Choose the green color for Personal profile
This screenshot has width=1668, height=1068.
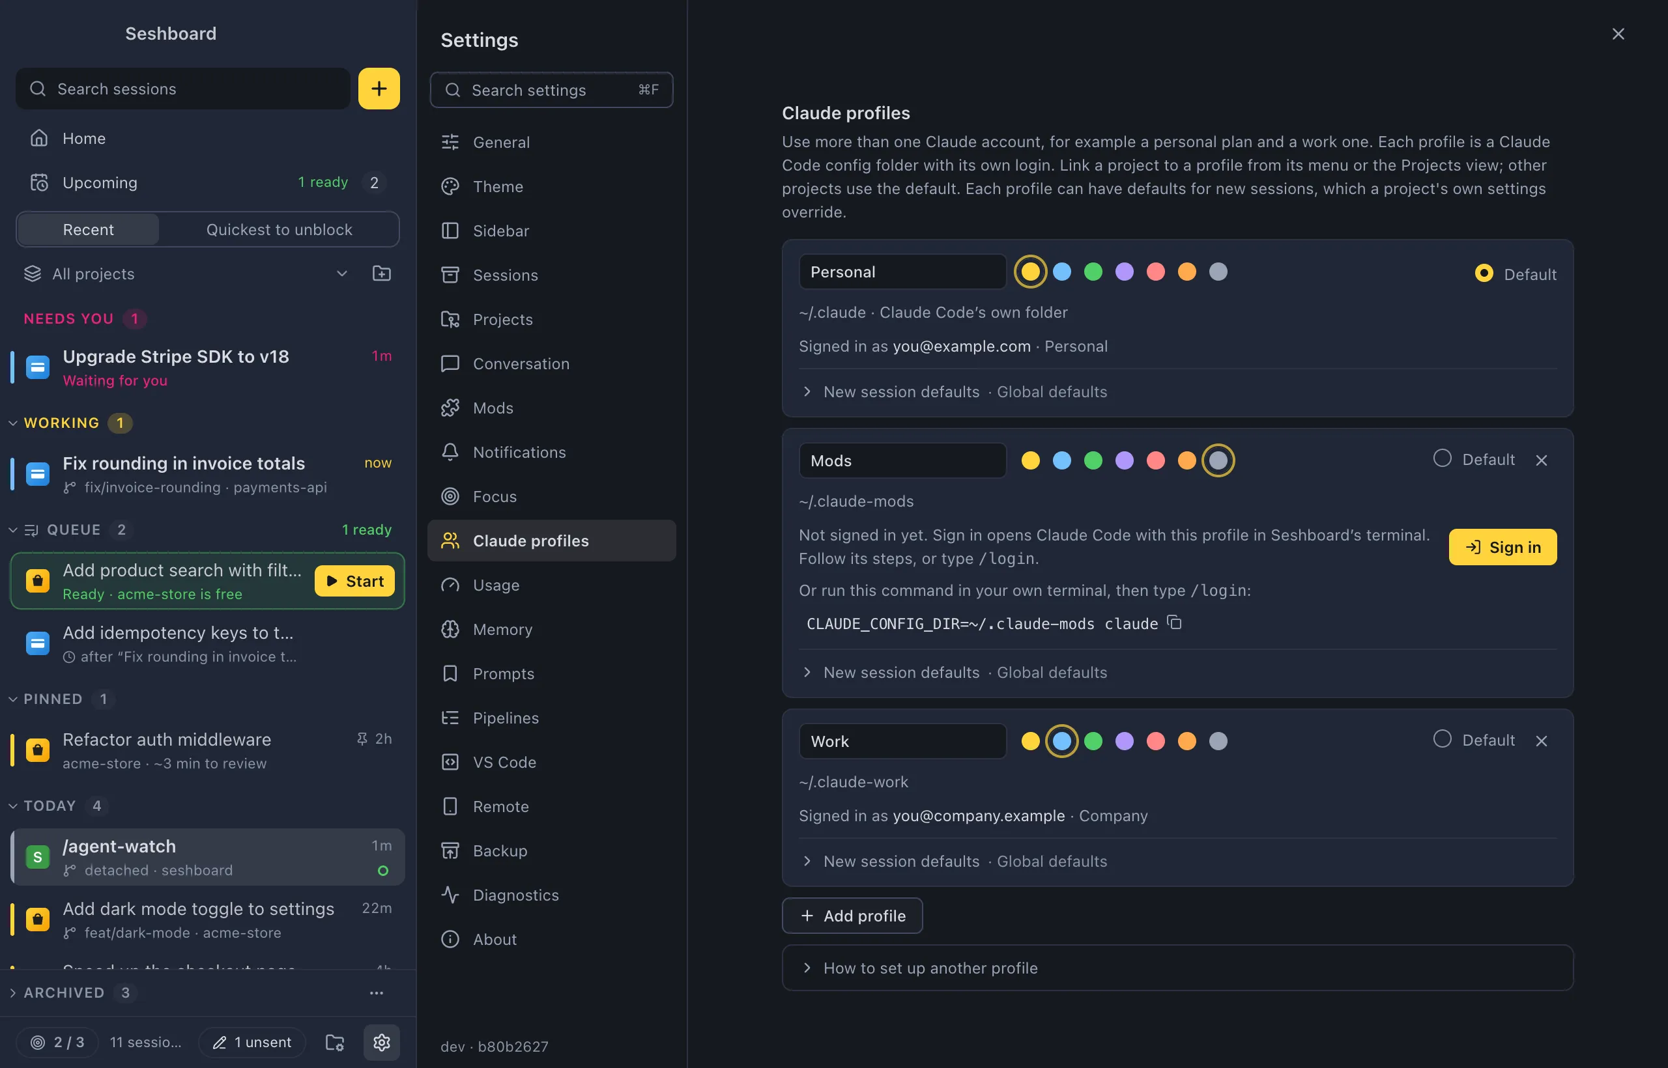[1093, 272]
